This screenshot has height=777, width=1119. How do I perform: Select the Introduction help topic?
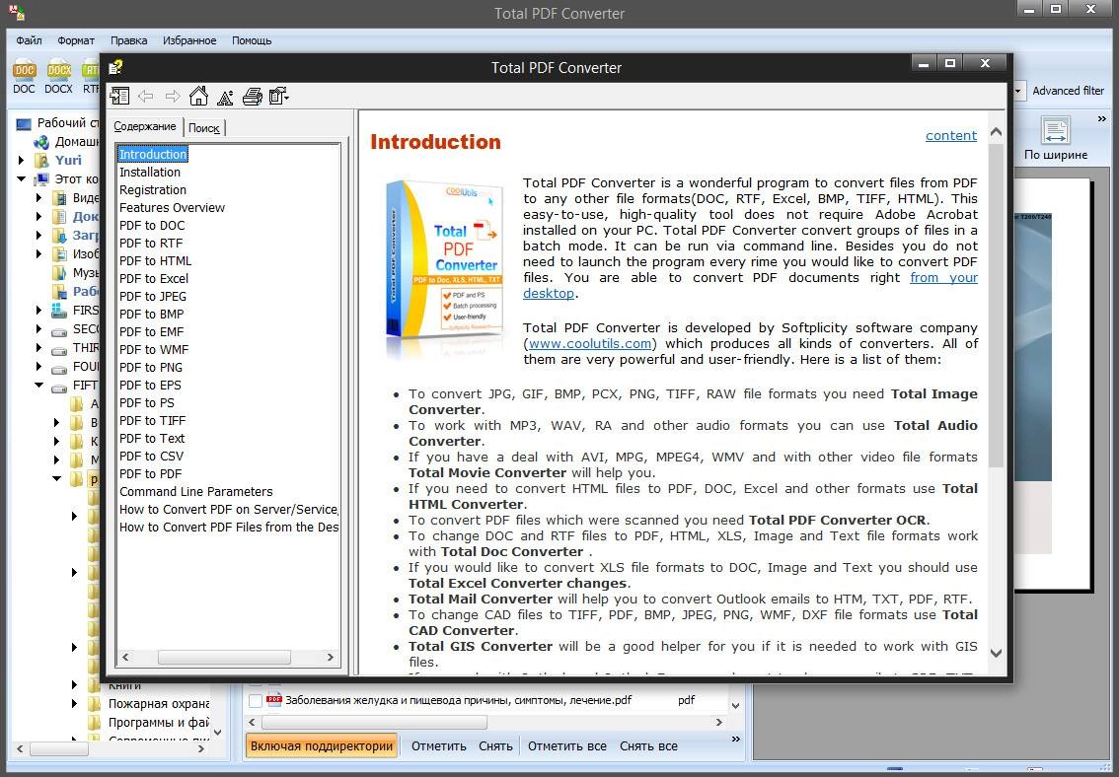(153, 154)
